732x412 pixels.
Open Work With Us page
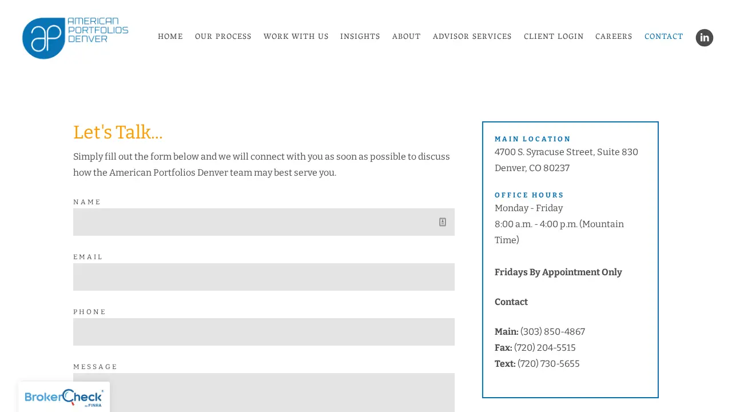296,37
